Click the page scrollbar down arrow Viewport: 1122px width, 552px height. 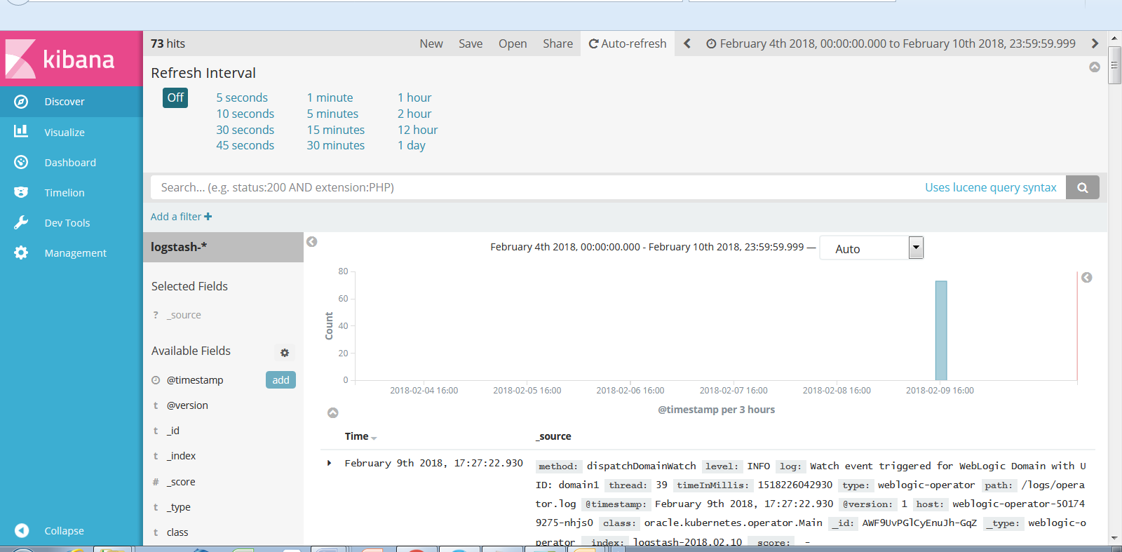coord(1114,538)
